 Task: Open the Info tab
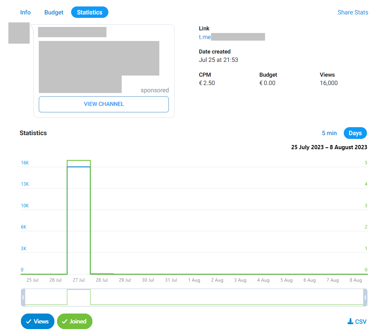(25, 12)
